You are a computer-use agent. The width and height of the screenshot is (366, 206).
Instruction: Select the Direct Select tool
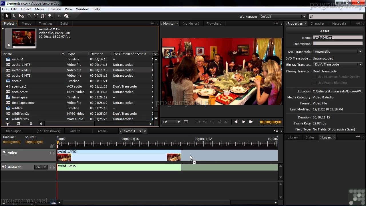coord(14,16)
